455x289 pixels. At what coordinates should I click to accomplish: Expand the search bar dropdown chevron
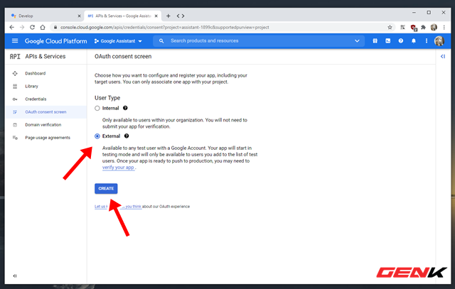tap(357, 41)
